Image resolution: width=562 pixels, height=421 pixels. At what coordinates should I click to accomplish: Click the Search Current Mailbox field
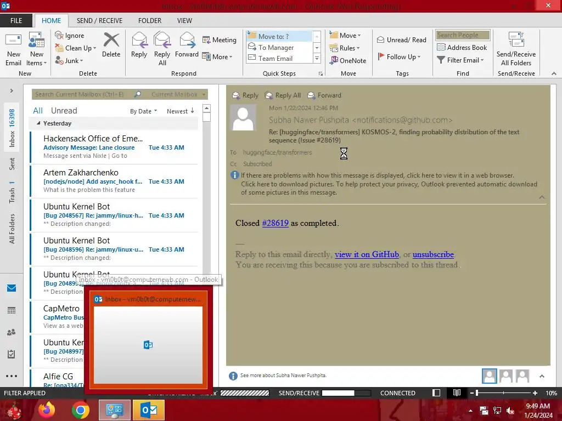point(83,94)
